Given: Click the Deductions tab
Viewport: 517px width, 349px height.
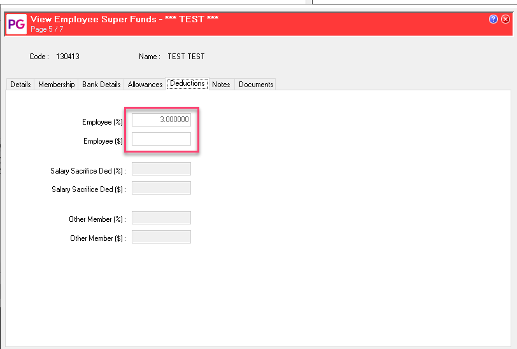Looking at the screenshot, I should [187, 84].
